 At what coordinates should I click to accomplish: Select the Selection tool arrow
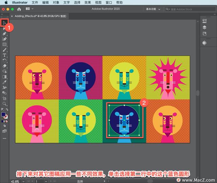[5, 23]
